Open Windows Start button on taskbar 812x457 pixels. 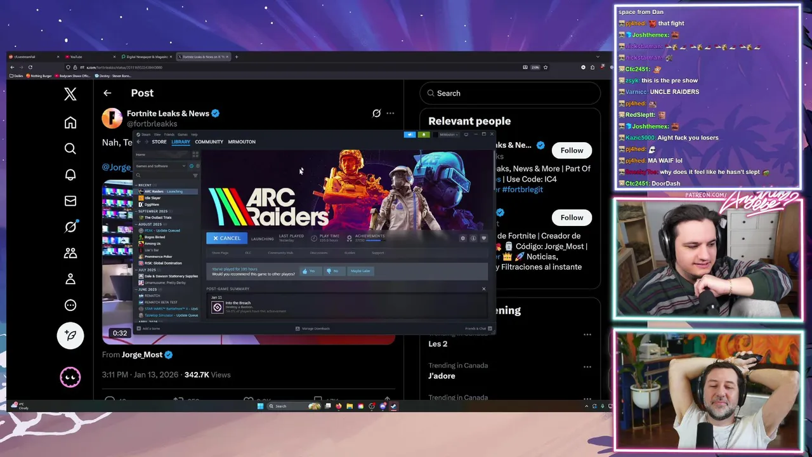[x=260, y=406]
